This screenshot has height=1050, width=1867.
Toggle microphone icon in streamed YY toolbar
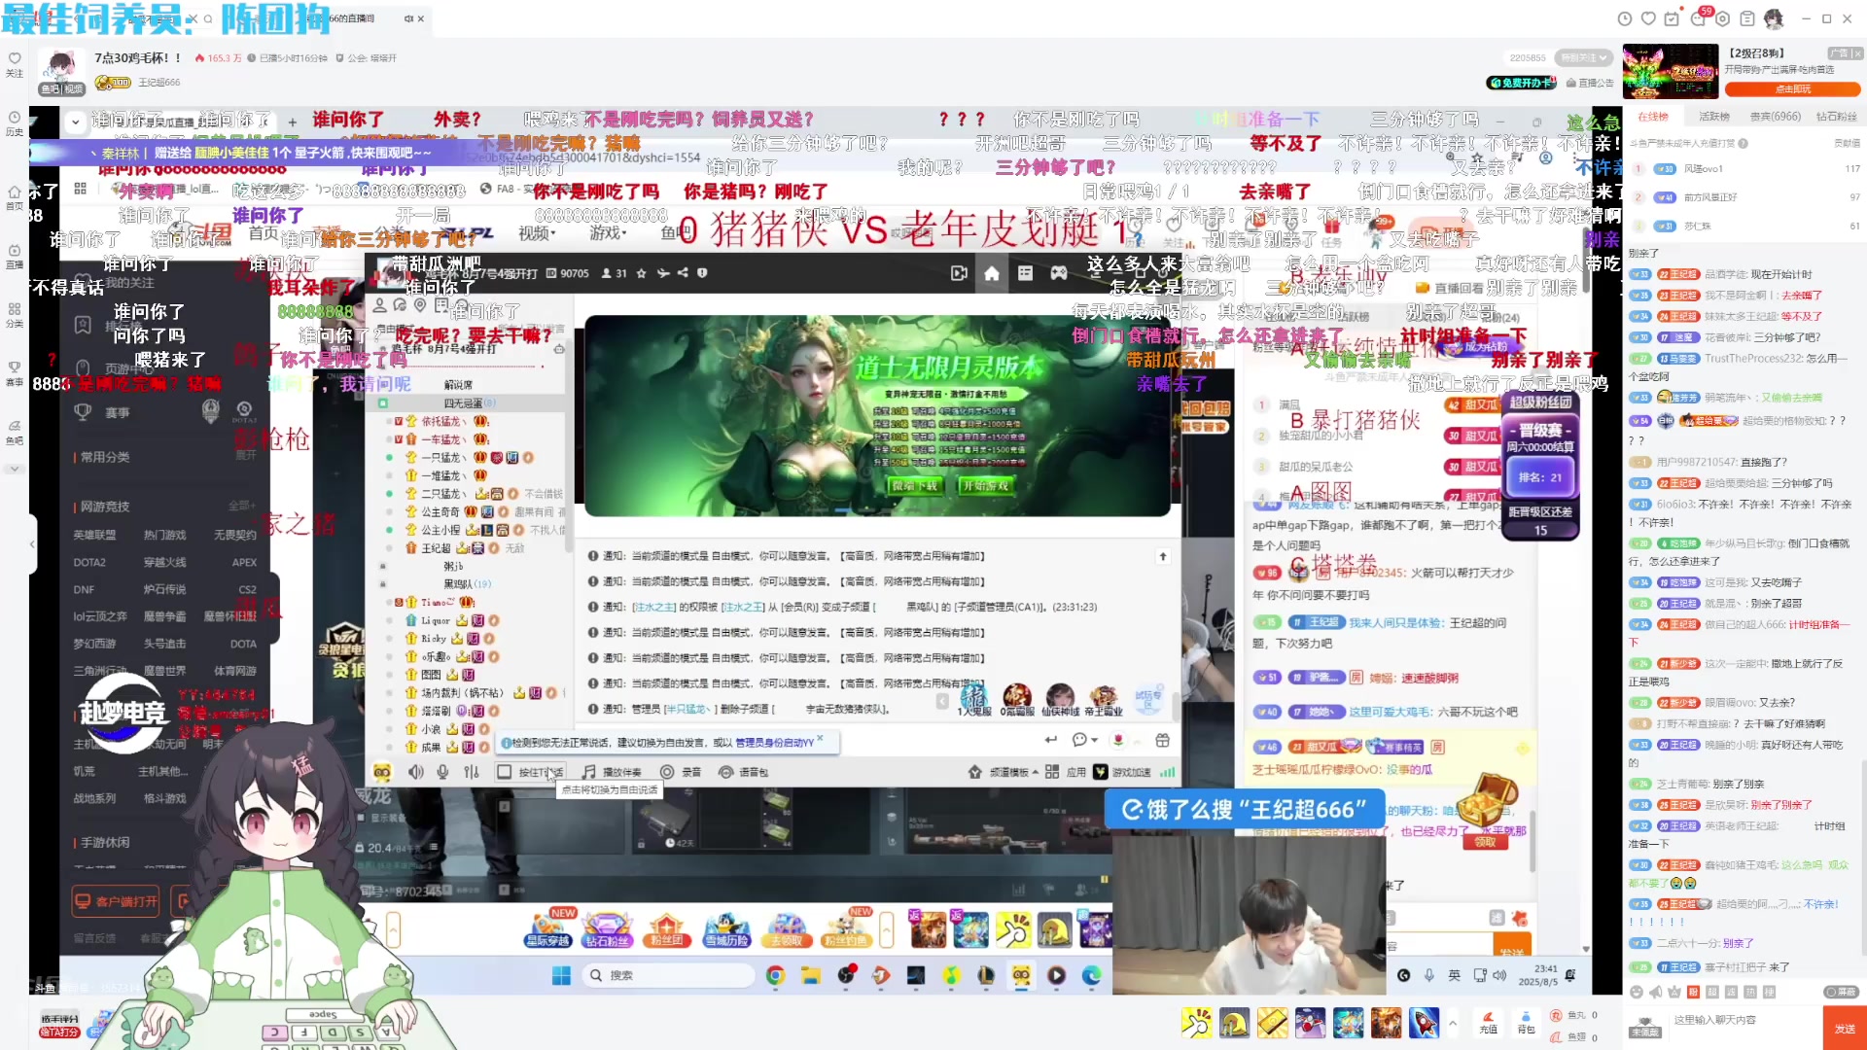(x=442, y=772)
